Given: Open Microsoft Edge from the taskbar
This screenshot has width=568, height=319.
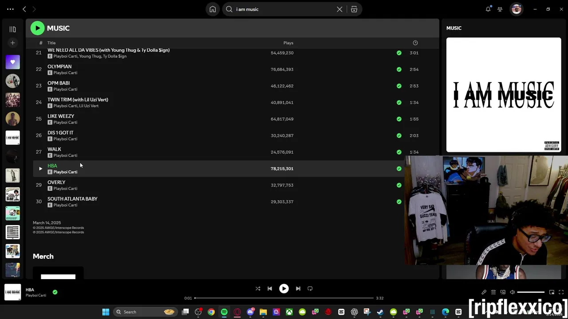Looking at the screenshot, I should point(446,312).
